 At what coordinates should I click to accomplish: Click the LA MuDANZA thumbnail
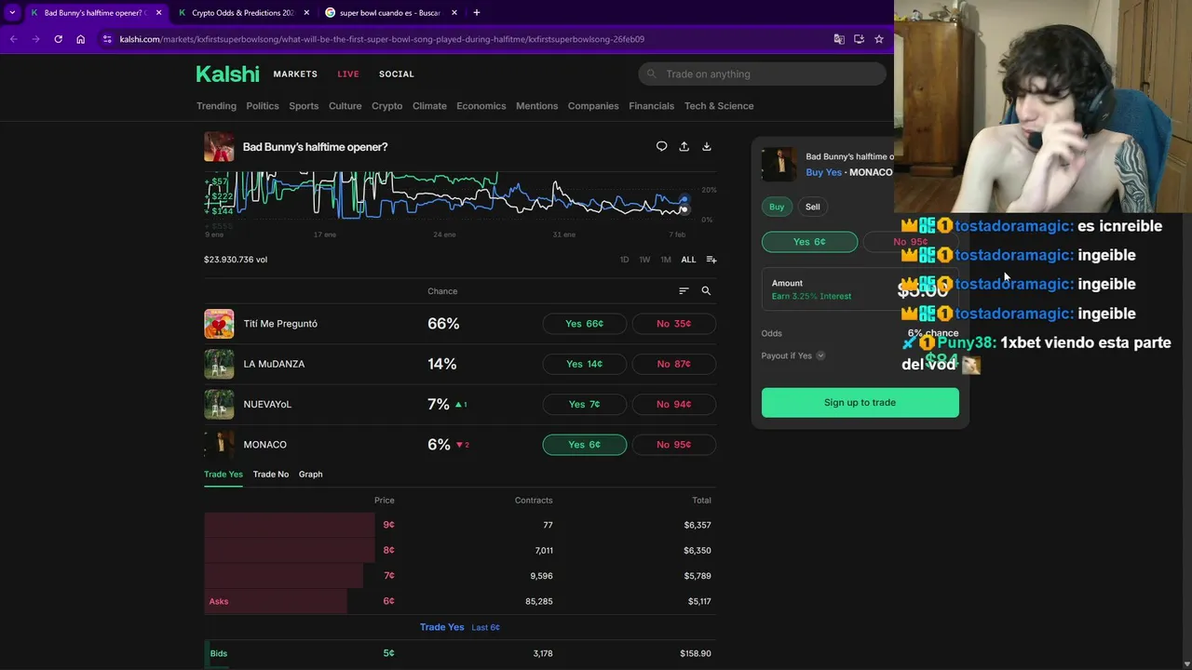tap(219, 364)
